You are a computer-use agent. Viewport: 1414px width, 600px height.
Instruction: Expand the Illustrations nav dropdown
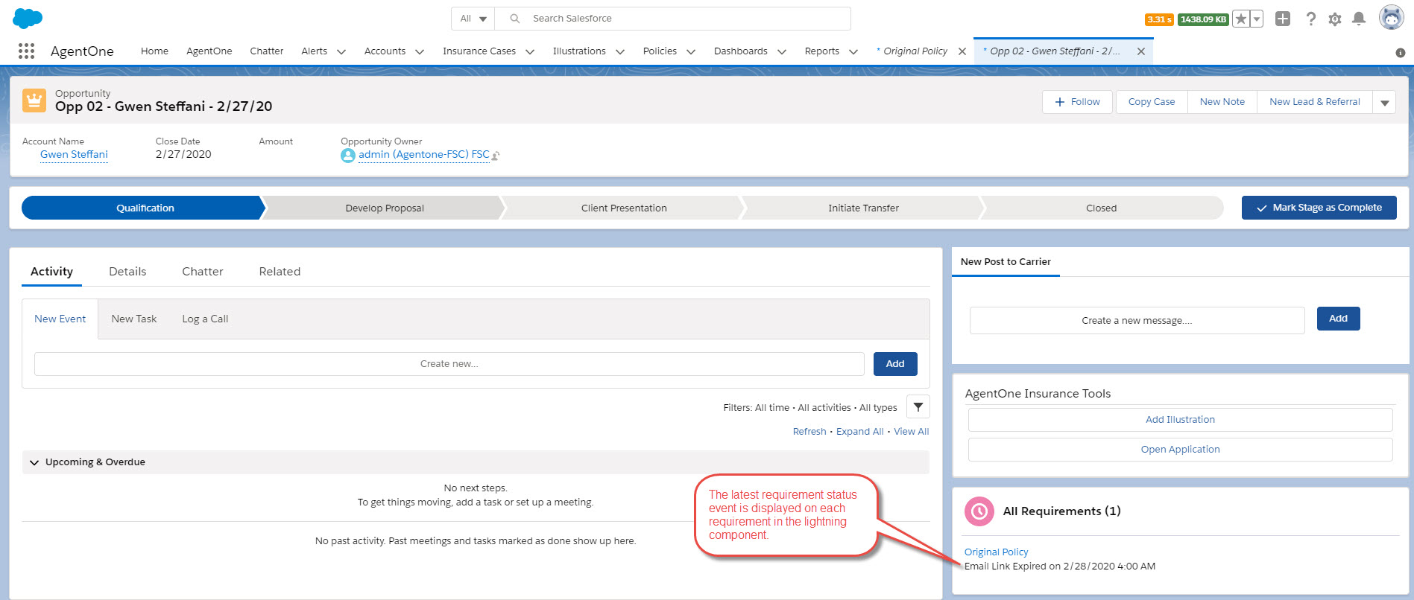(620, 51)
